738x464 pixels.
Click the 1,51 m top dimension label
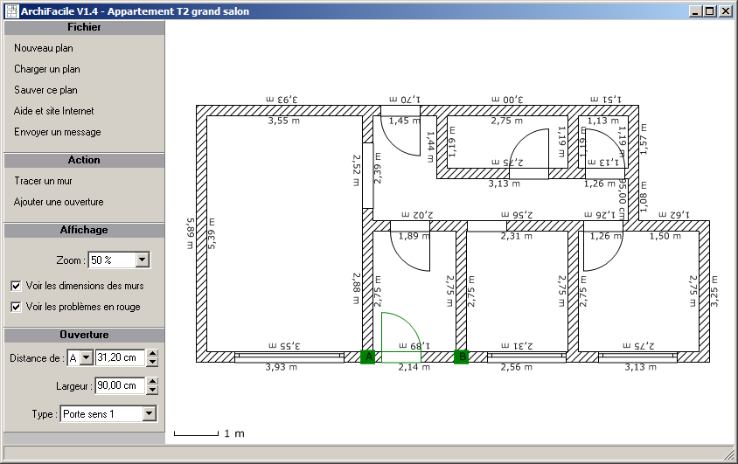(606, 100)
